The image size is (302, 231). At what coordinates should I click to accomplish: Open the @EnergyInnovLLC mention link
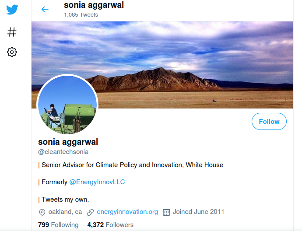(97, 182)
